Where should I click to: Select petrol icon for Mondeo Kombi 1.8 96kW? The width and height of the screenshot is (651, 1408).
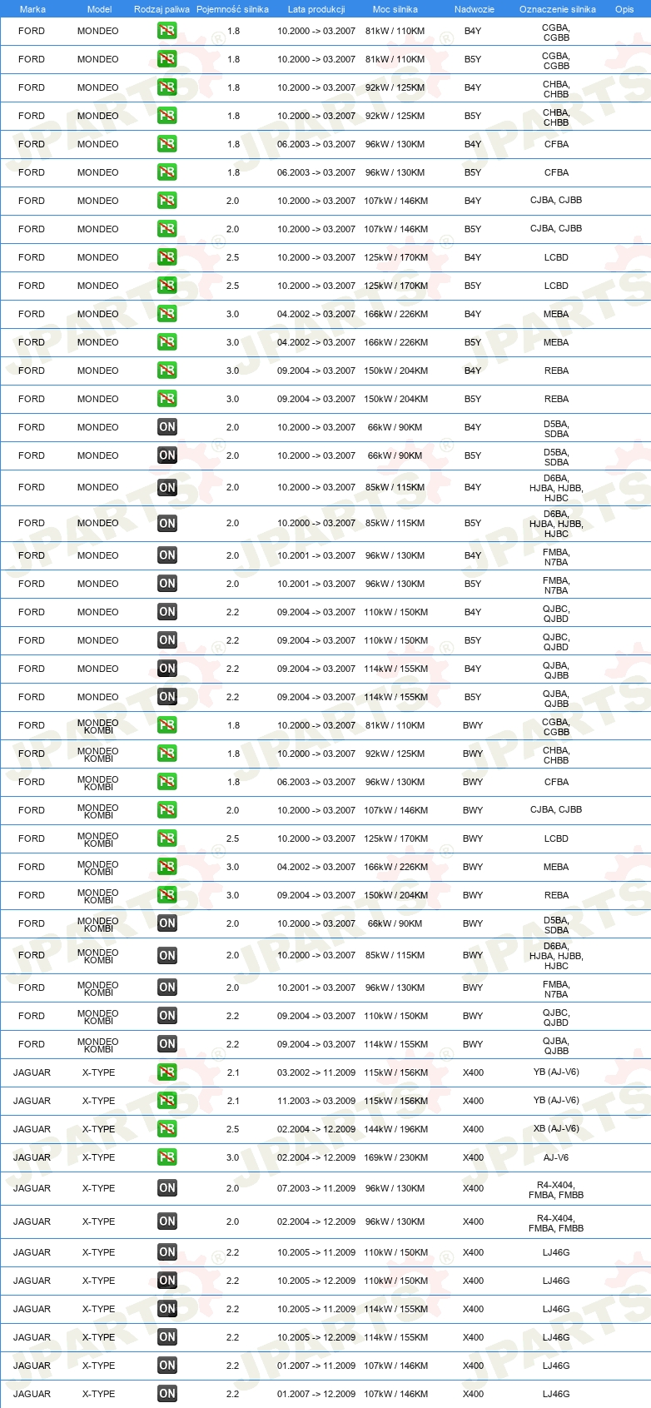(x=167, y=782)
